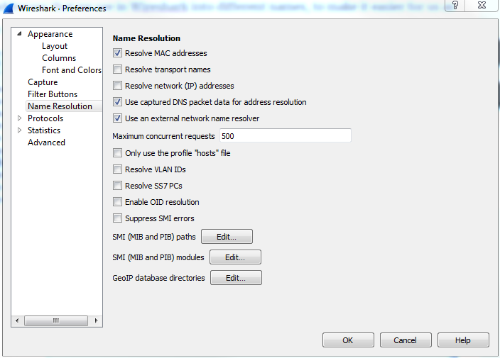Edit GeoIP database directories
This screenshot has height=358, width=500.
(x=236, y=278)
